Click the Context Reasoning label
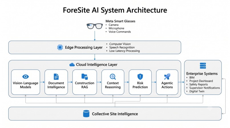The image size is (230, 128). click(113, 85)
